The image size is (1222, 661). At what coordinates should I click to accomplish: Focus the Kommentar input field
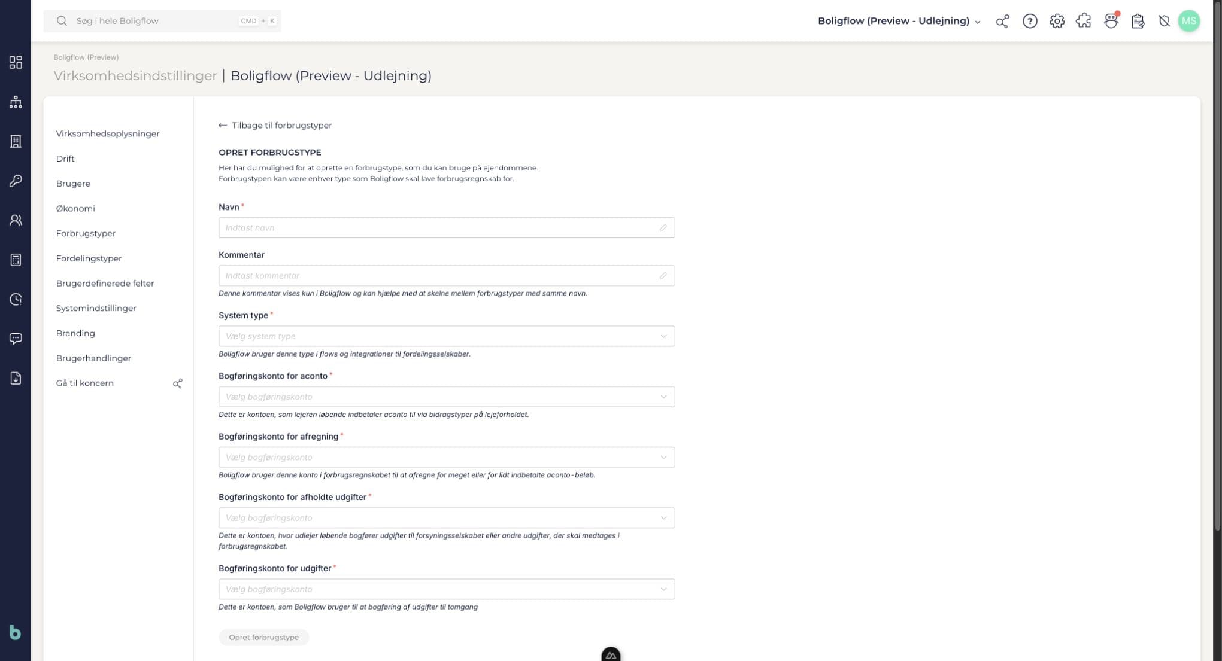[x=447, y=276]
